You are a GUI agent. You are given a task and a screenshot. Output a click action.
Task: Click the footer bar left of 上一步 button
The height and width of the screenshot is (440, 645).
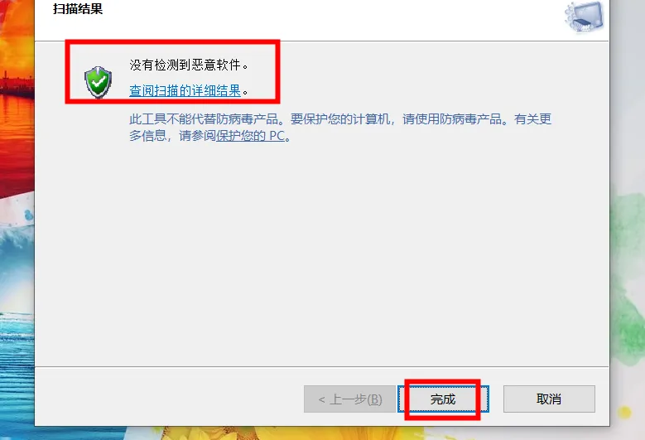click(x=169, y=397)
